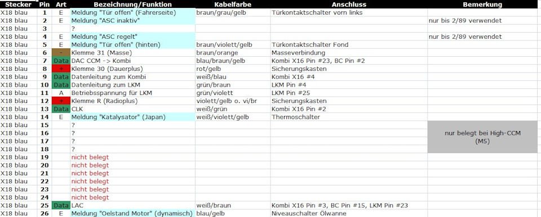The height and width of the screenshot is (217, 541).
Task: Click the "weiß/violett/gelb" cable color cell
Action: click(233, 117)
